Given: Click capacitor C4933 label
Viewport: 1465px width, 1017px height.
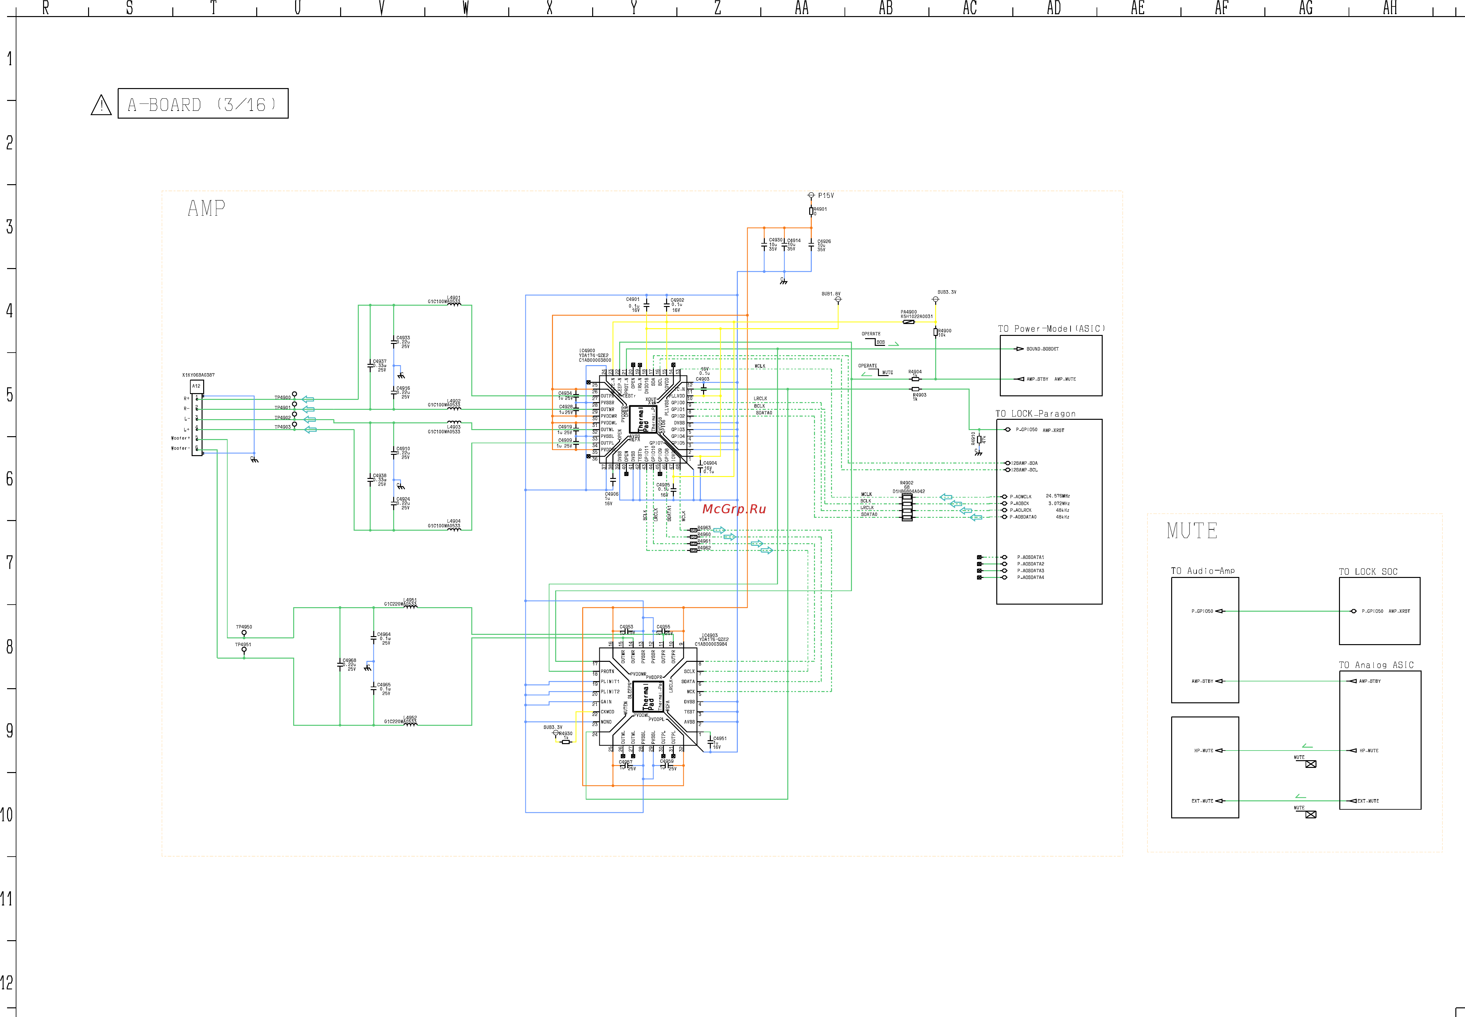Looking at the screenshot, I should click(403, 338).
